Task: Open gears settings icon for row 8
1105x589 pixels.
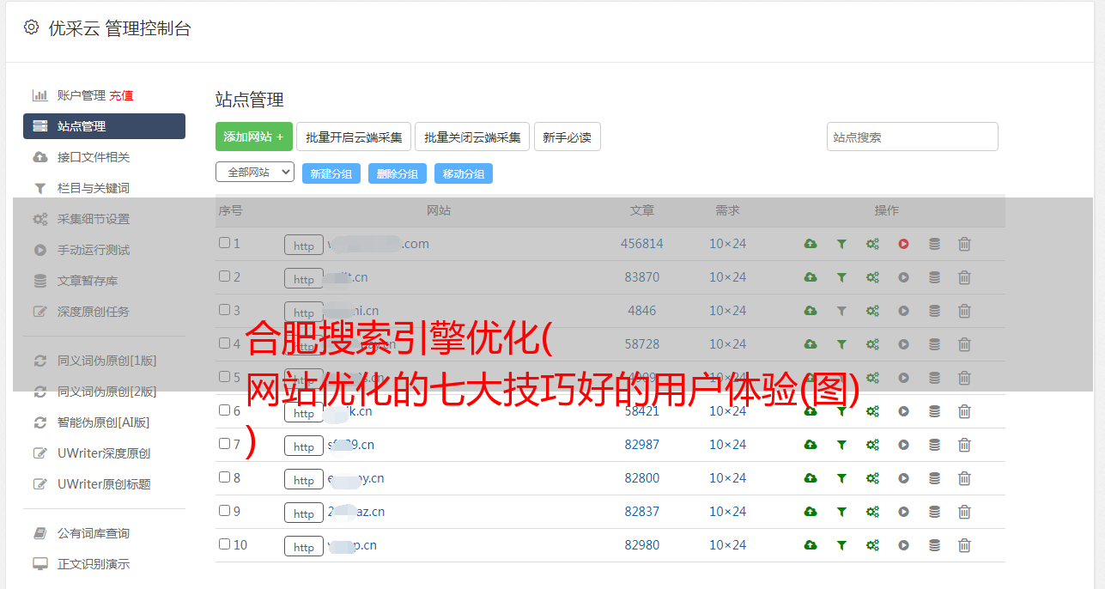Action: (872, 478)
